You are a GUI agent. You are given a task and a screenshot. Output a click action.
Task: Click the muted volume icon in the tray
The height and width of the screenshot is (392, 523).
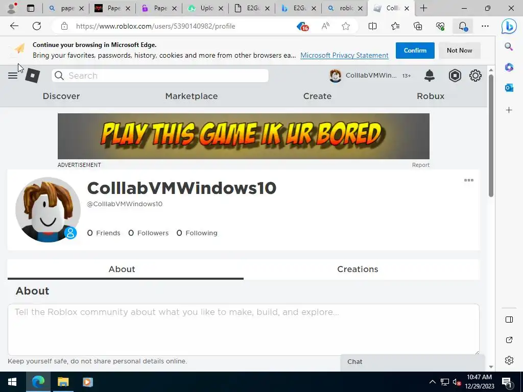coord(457,382)
